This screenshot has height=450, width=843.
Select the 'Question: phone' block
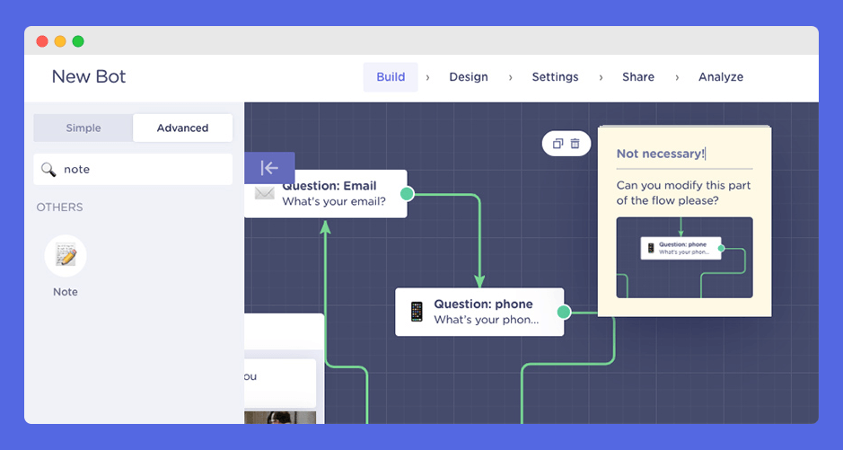(x=479, y=312)
